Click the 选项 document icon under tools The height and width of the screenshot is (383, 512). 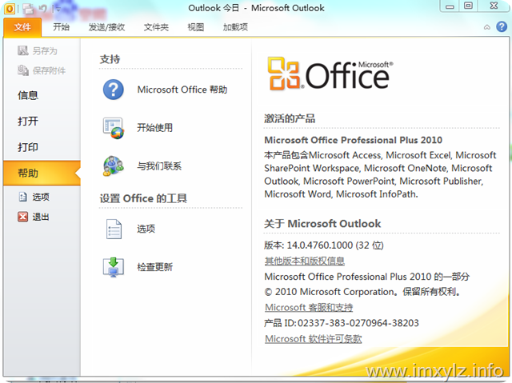(114, 229)
